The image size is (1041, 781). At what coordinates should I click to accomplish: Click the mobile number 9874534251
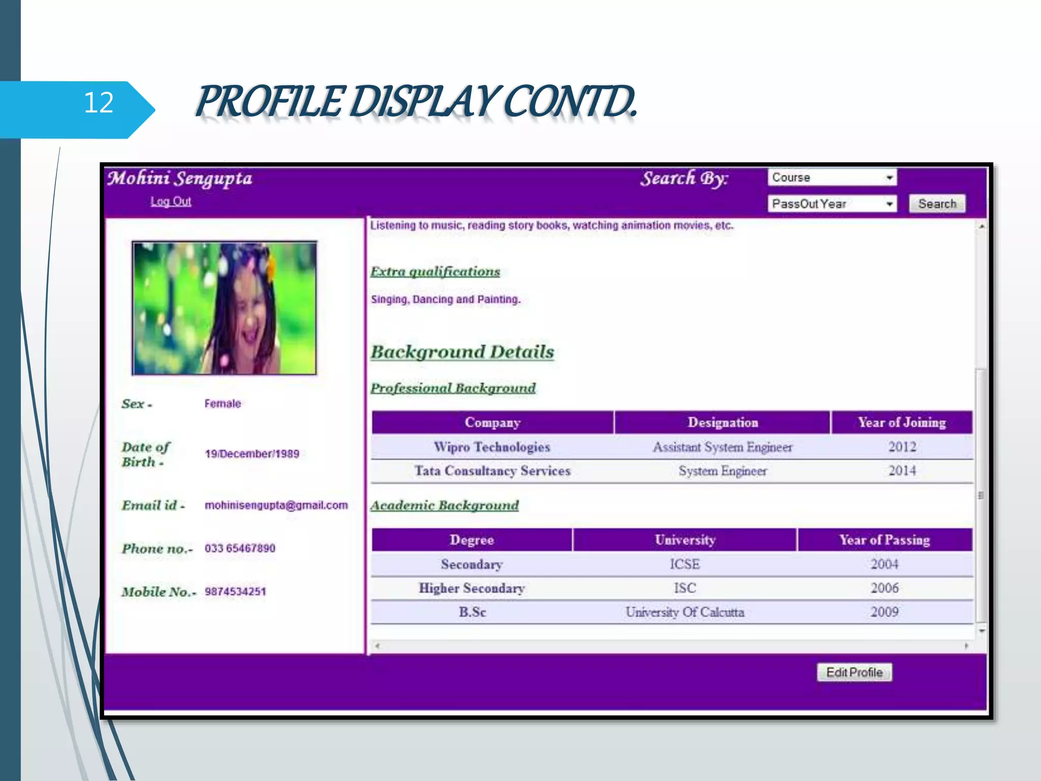click(x=235, y=591)
